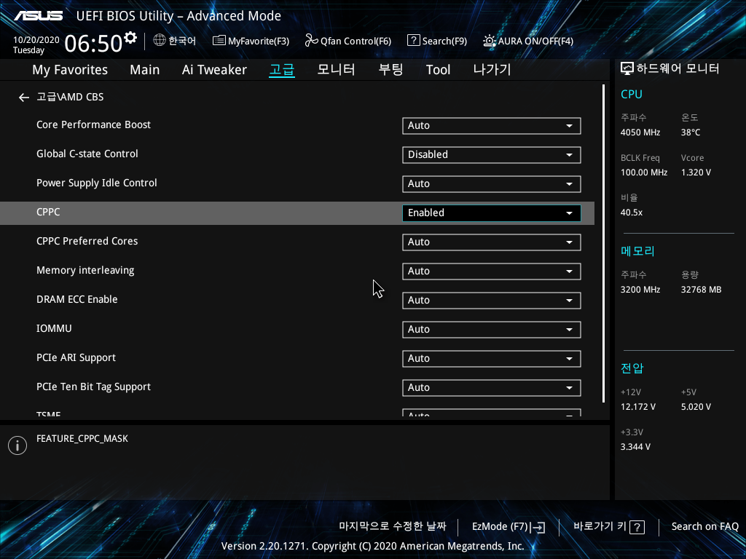Select IOMMU label
746x559 pixels.
point(54,328)
